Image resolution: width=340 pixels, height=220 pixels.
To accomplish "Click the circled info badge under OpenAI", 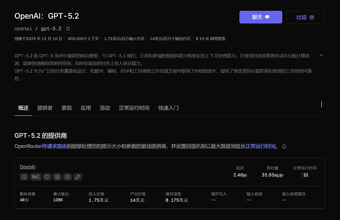I will [x=24, y=177].
